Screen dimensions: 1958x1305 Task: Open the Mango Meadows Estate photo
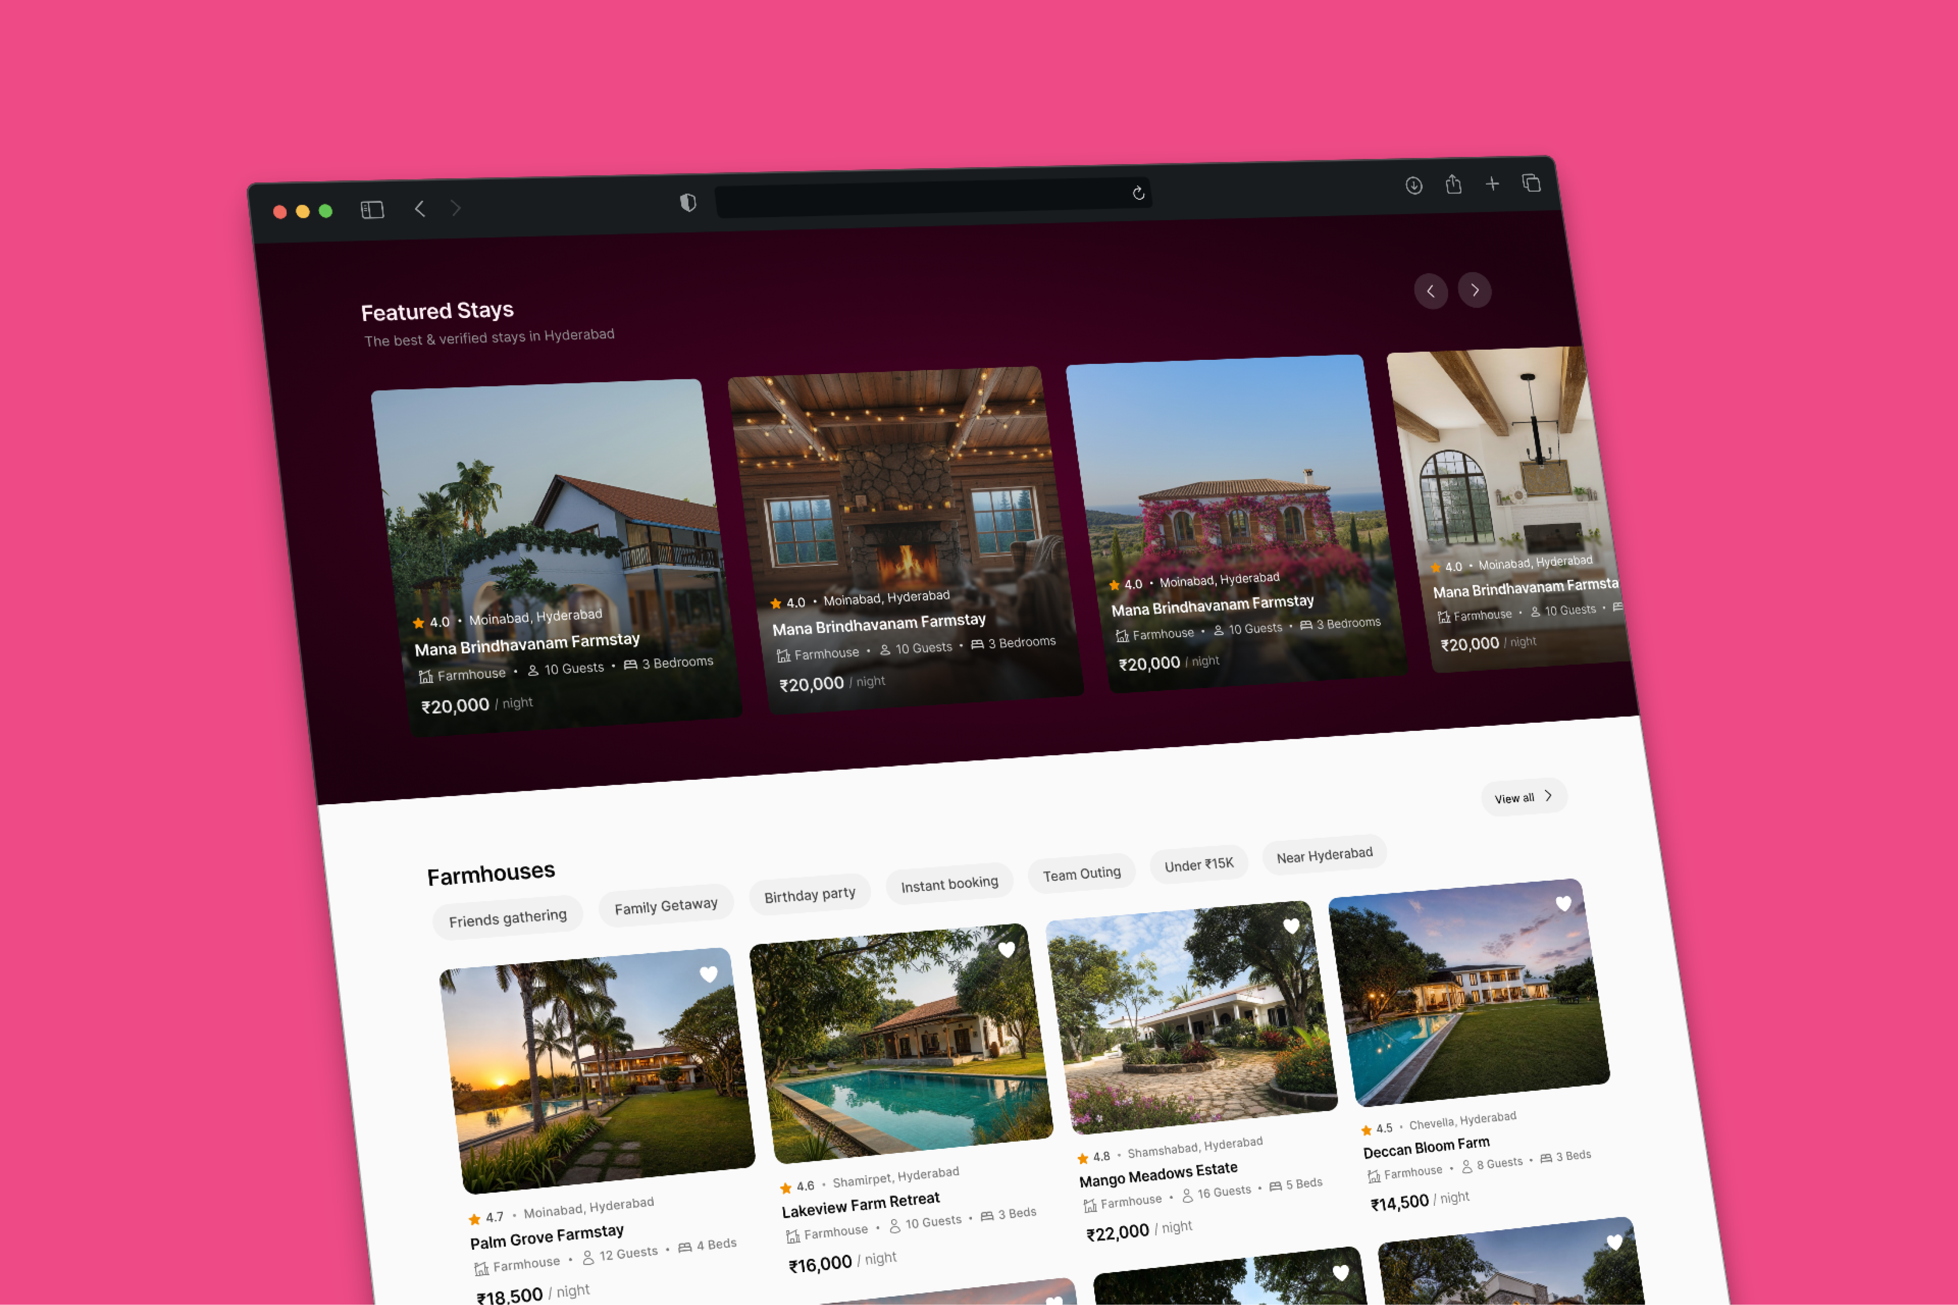pyautogui.click(x=1191, y=1017)
